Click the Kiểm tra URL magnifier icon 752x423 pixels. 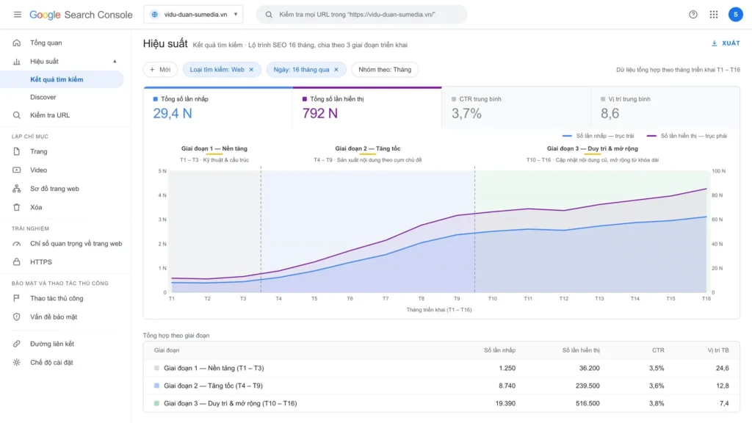17,115
